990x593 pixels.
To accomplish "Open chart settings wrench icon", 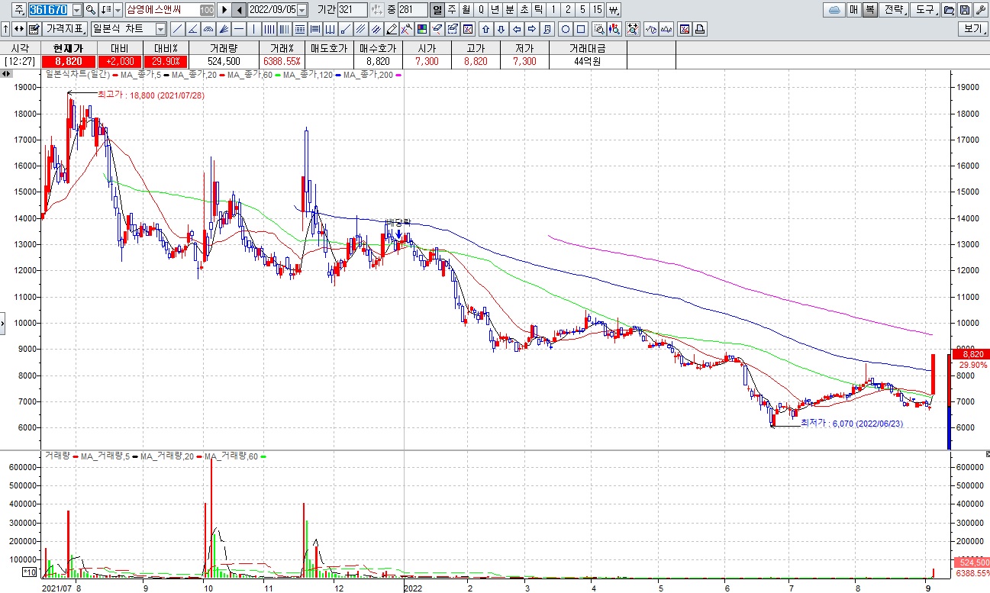I will pos(981,10).
